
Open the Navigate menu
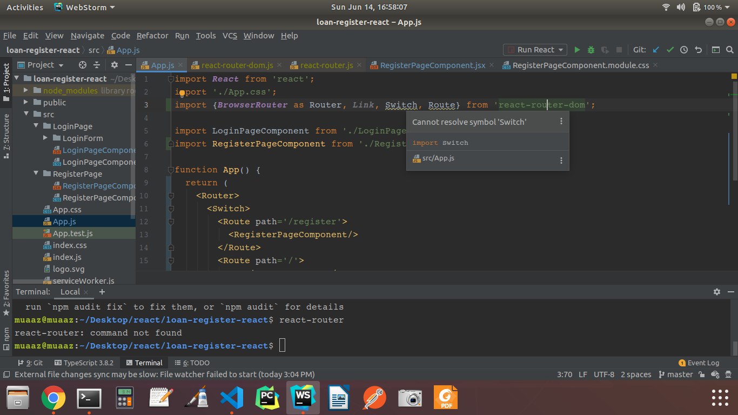tap(87, 36)
